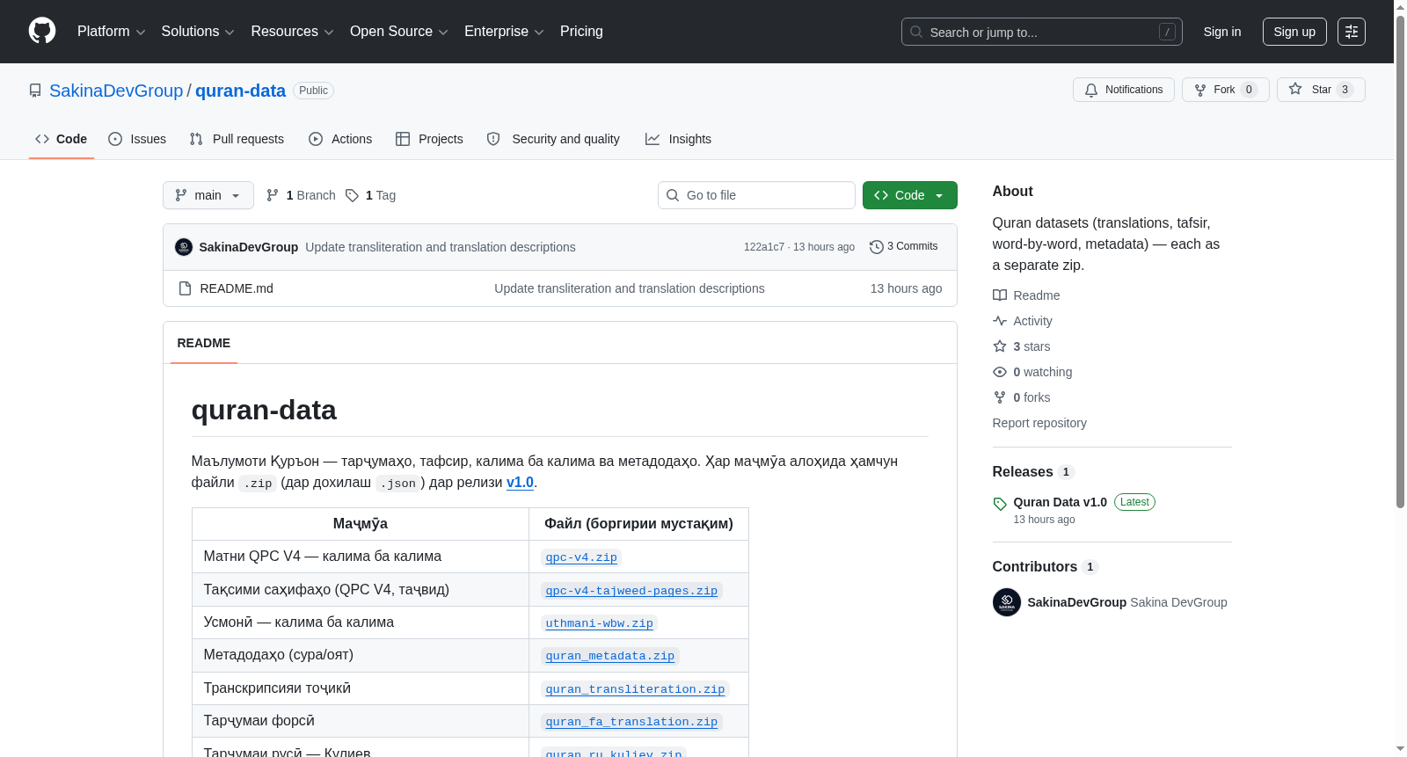Fork this repository
The width and height of the screenshot is (1407, 757).
(x=1225, y=90)
